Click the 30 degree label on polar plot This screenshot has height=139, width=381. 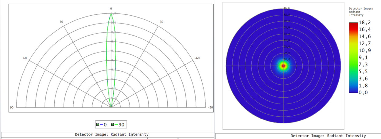tap(61, 22)
